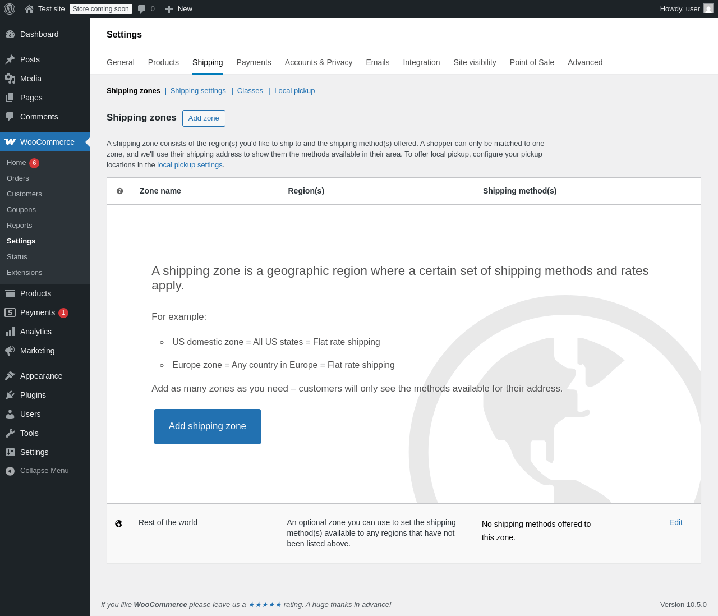Click the Store coming soon badge

pyautogui.click(x=101, y=9)
